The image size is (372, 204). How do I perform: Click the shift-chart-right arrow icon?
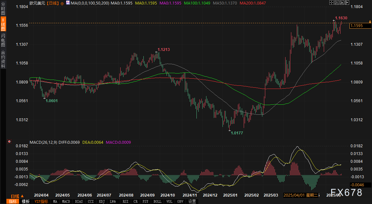coord(347,3)
